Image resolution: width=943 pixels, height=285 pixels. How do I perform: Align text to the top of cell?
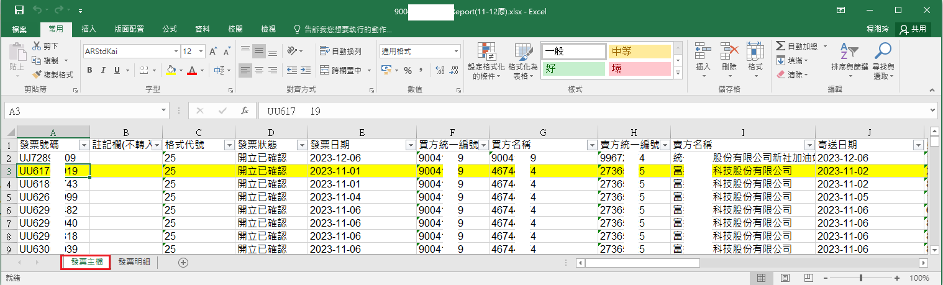[x=245, y=51]
